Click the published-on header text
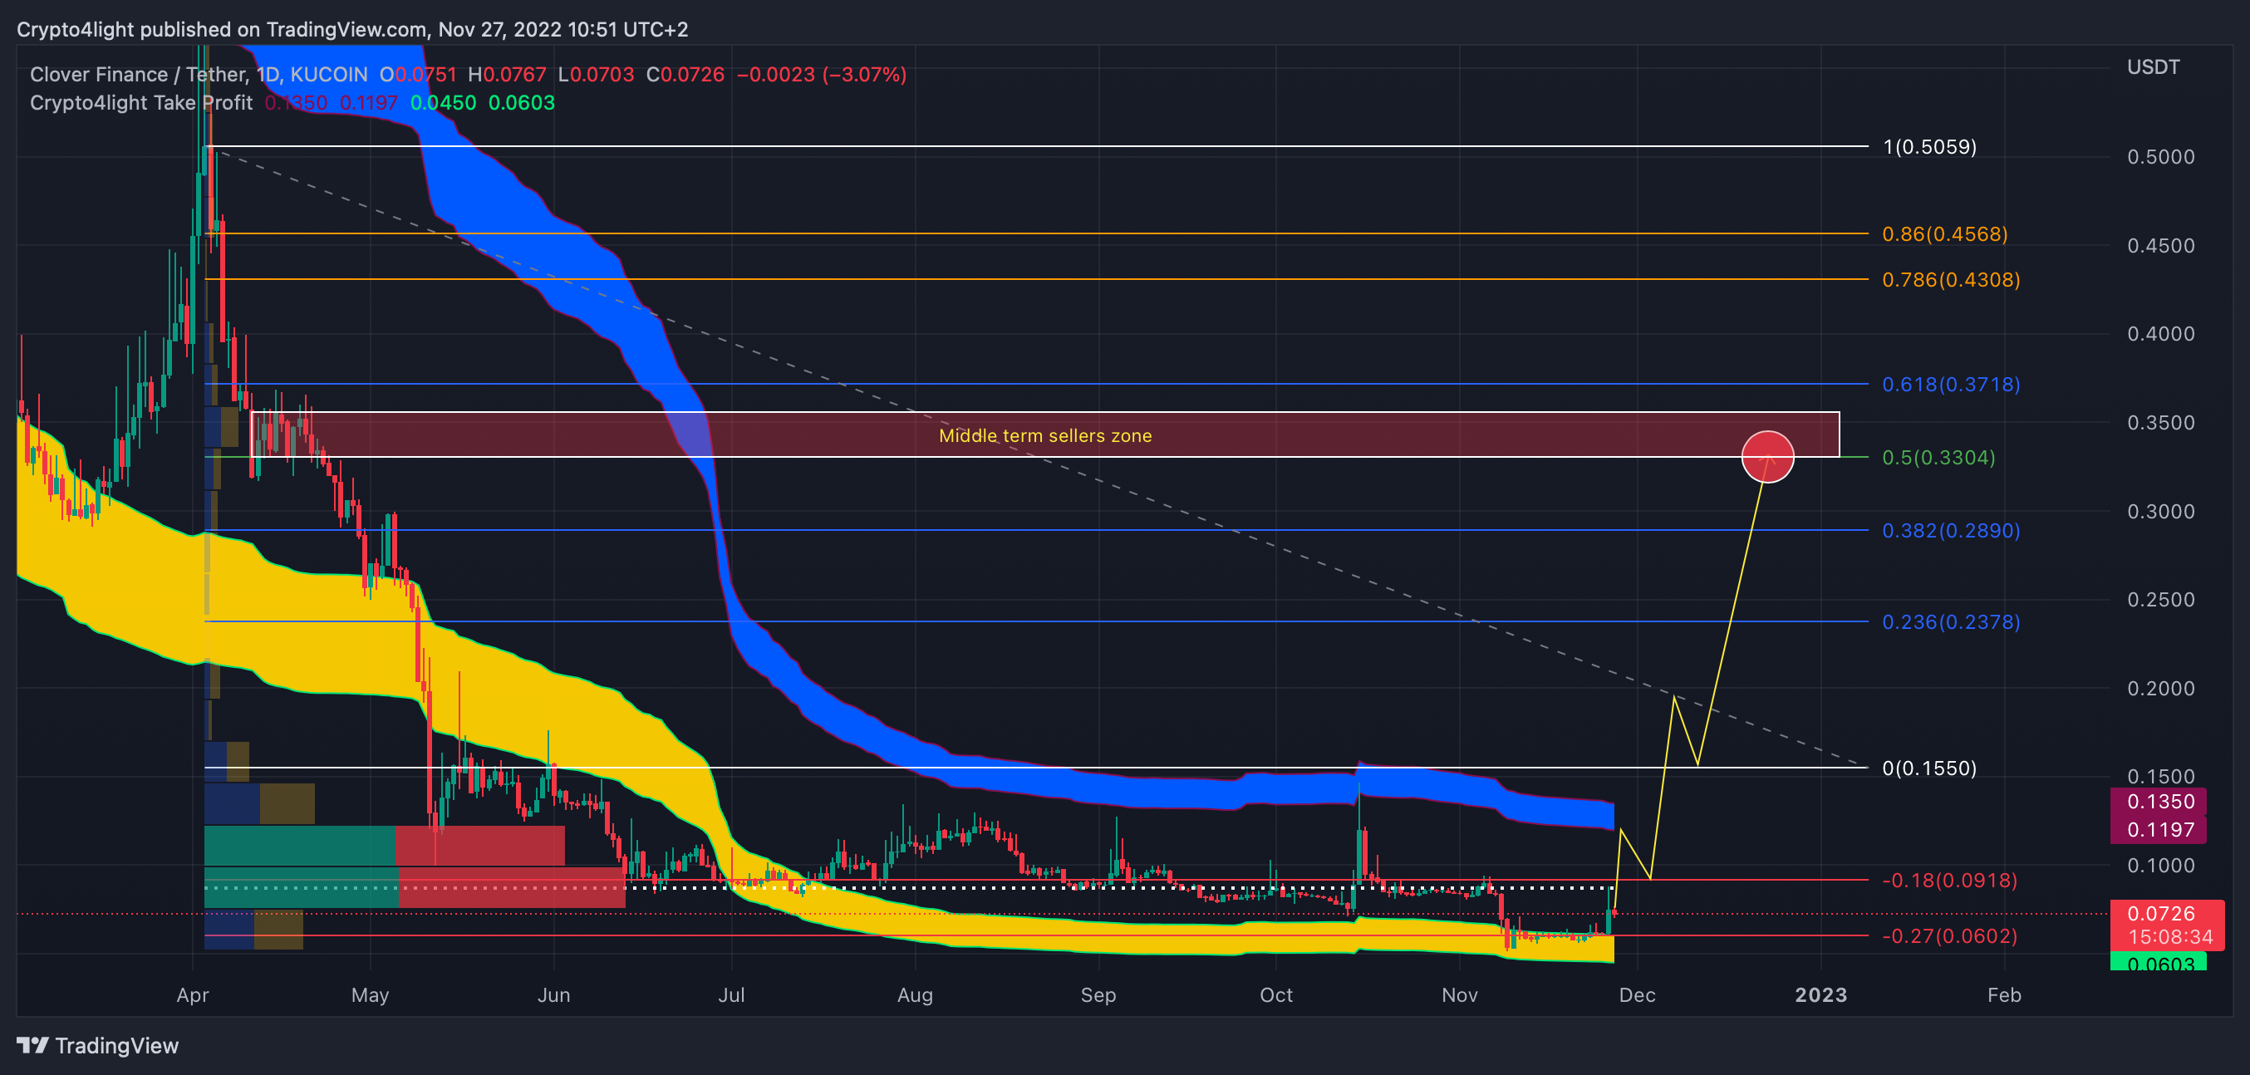 pos(352,30)
